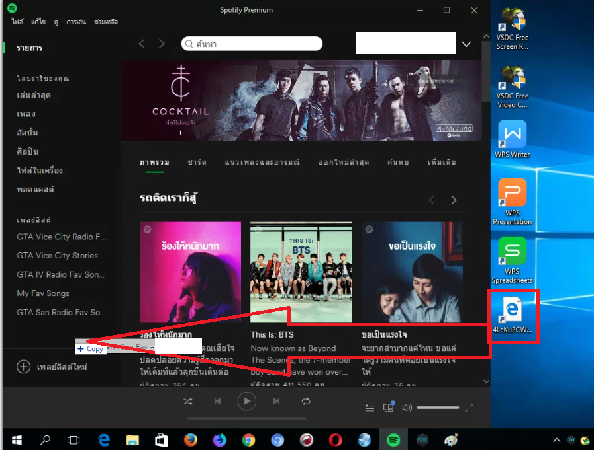
Task: Select the WPS Presentation desktop icon
Action: click(x=512, y=202)
